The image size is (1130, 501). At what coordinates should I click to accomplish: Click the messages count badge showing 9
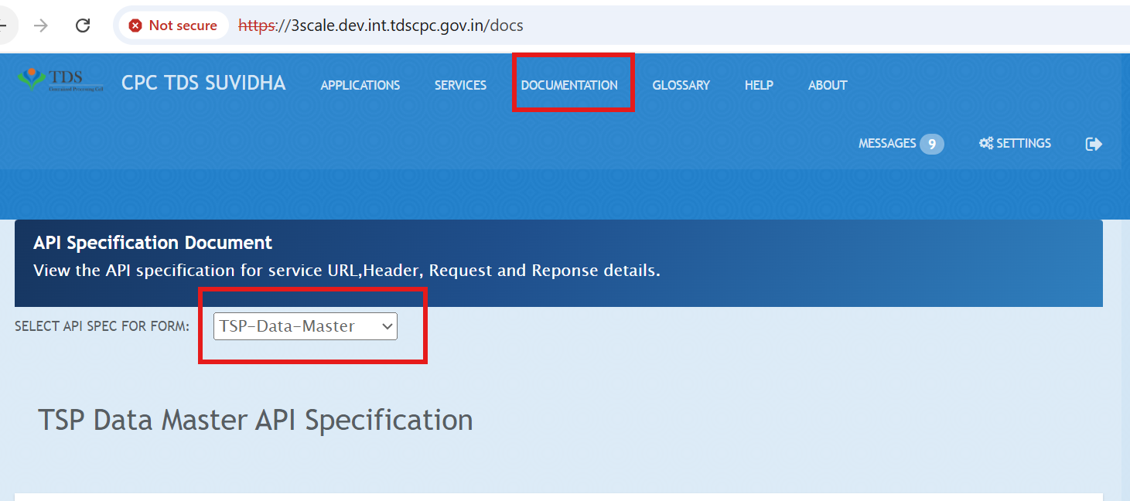coord(933,144)
